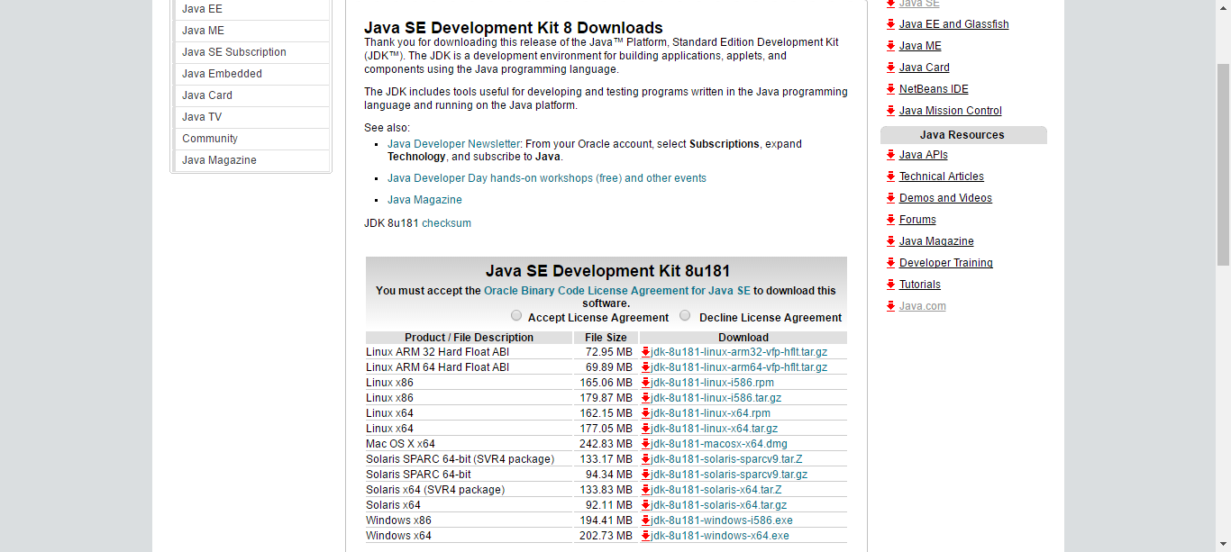Download jdk-8u181-windows-i586.exe file link
Screen dimensions: 1231x552
click(722, 520)
